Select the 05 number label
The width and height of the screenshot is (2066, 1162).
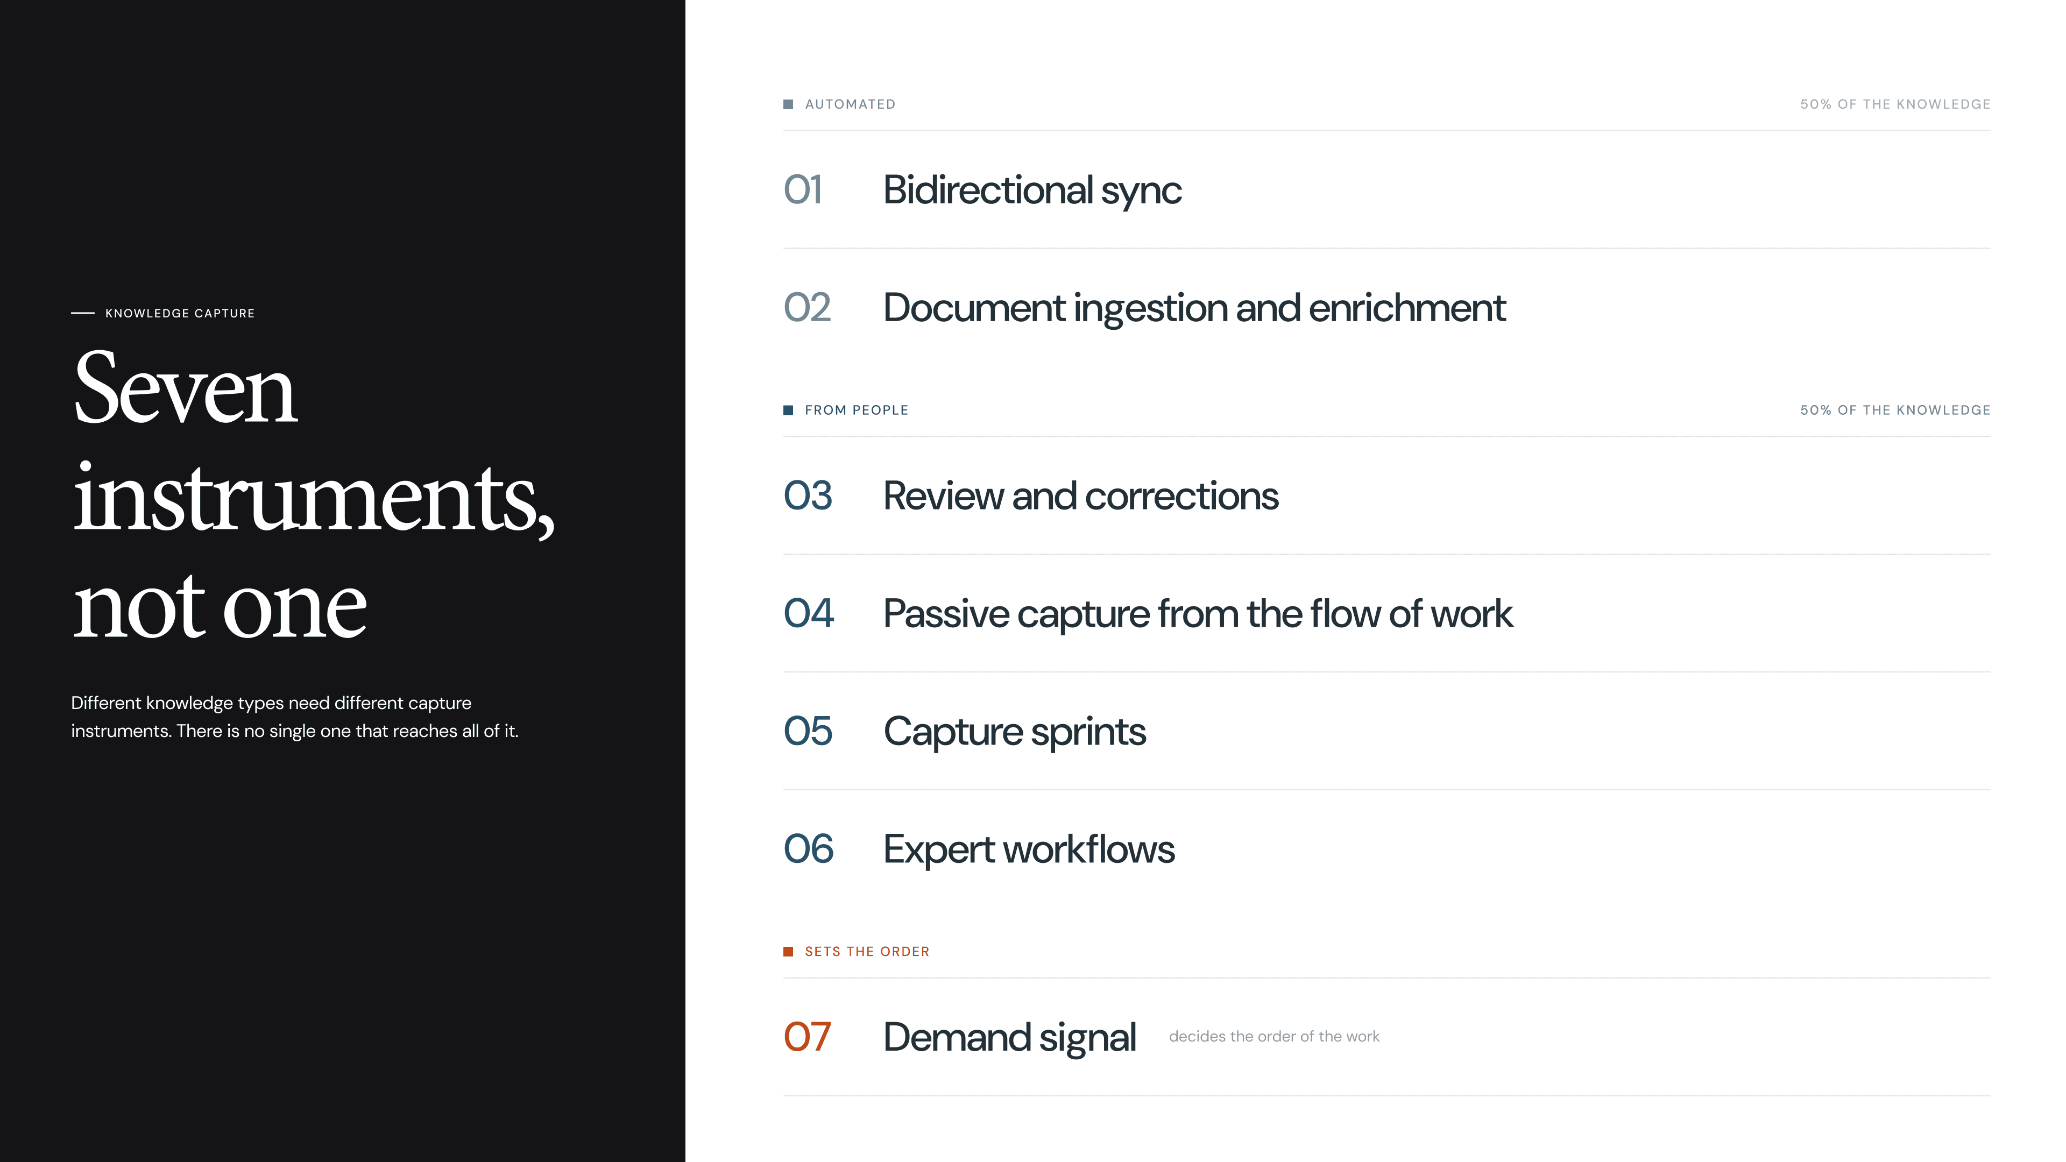click(808, 731)
